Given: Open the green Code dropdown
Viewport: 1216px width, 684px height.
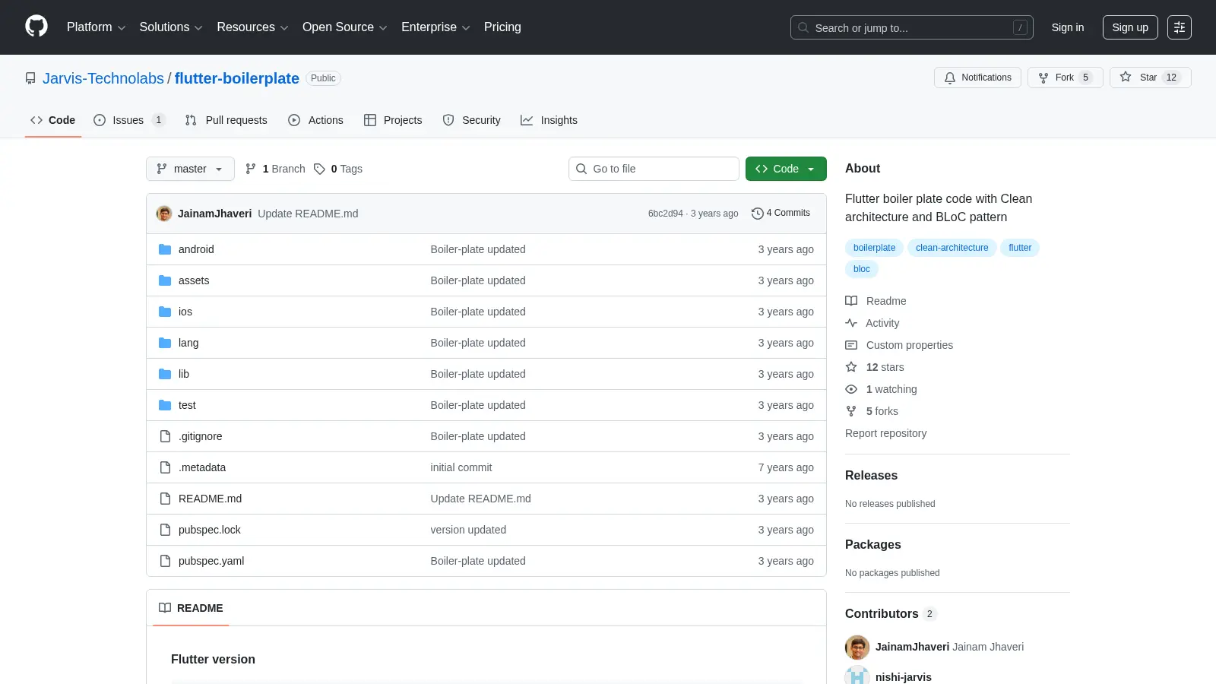Looking at the screenshot, I should (786, 169).
